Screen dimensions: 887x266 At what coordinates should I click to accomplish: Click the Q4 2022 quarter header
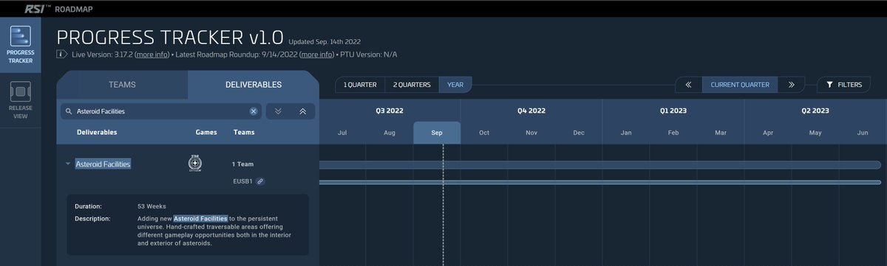click(531, 111)
